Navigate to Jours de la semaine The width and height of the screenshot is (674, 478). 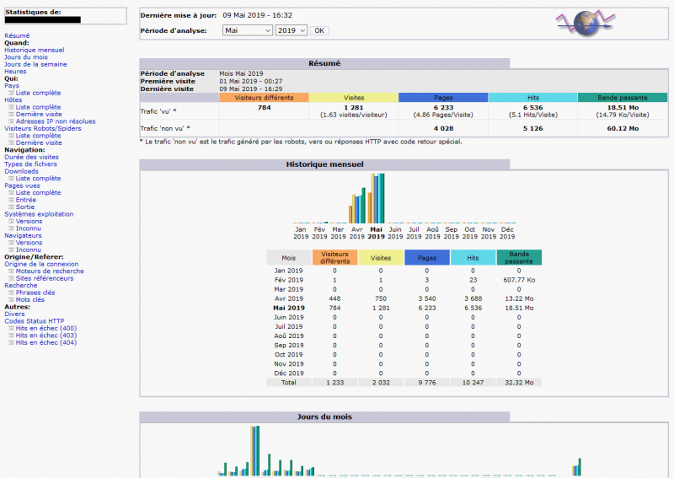point(35,65)
